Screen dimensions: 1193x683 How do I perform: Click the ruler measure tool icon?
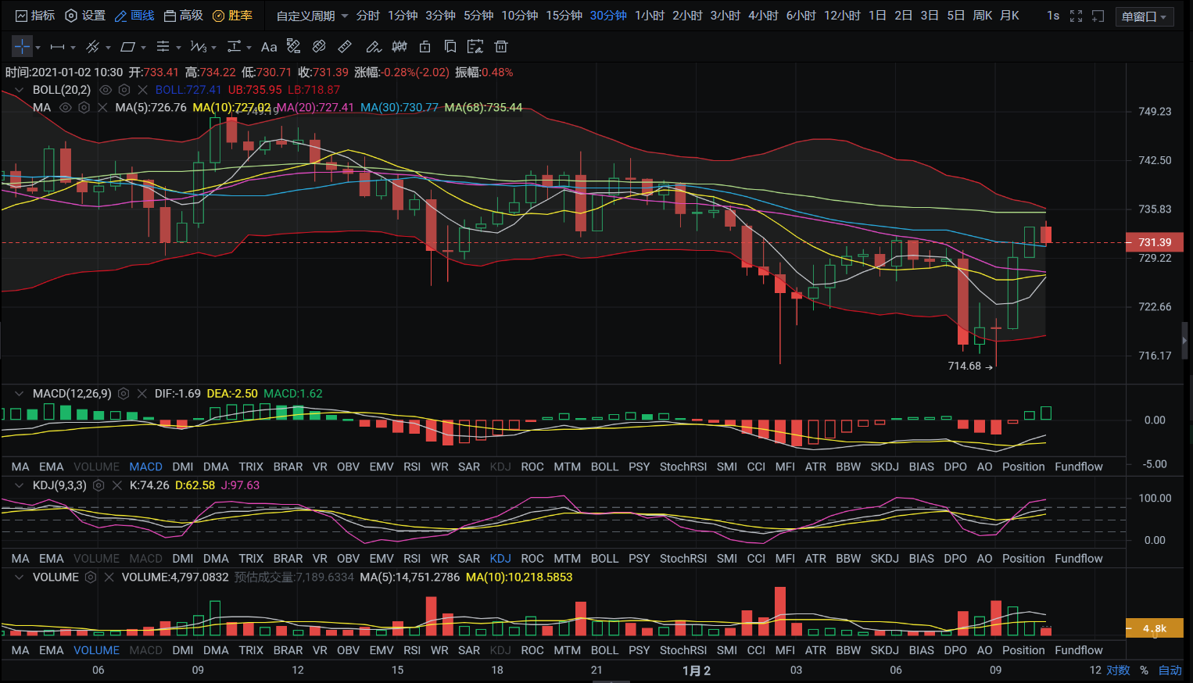pyautogui.click(x=344, y=47)
